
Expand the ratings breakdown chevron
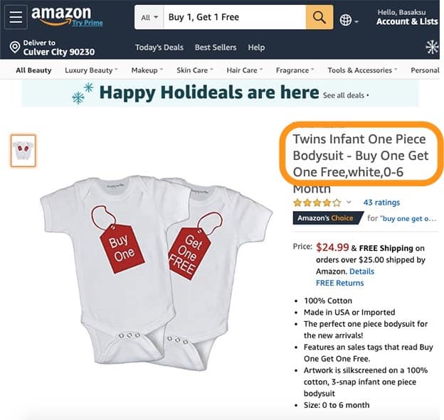[349, 202]
